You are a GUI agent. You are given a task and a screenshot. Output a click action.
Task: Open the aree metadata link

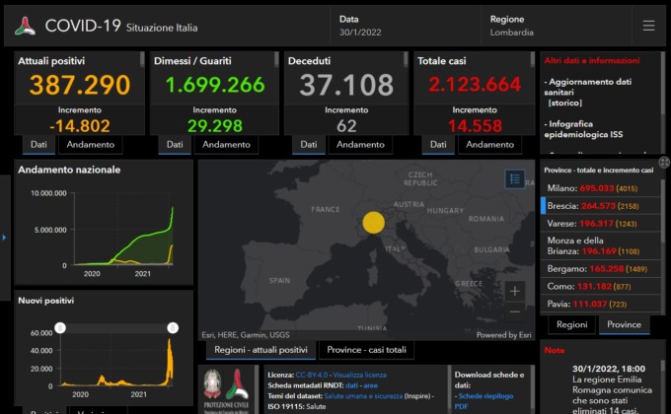coord(371,385)
